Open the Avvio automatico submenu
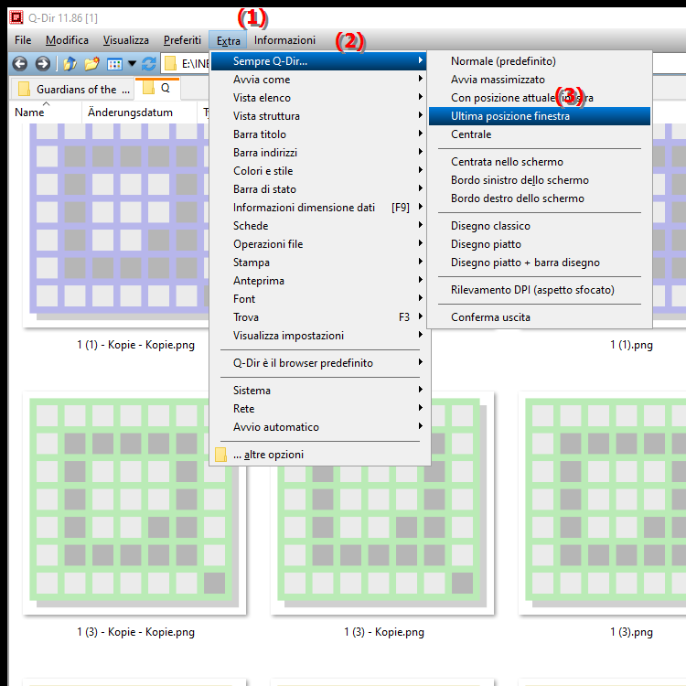 pos(318,427)
